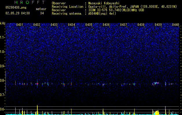Click the 0.8 kHz axis label
Viewport: 182px width, 115px height.
pos(3,80)
